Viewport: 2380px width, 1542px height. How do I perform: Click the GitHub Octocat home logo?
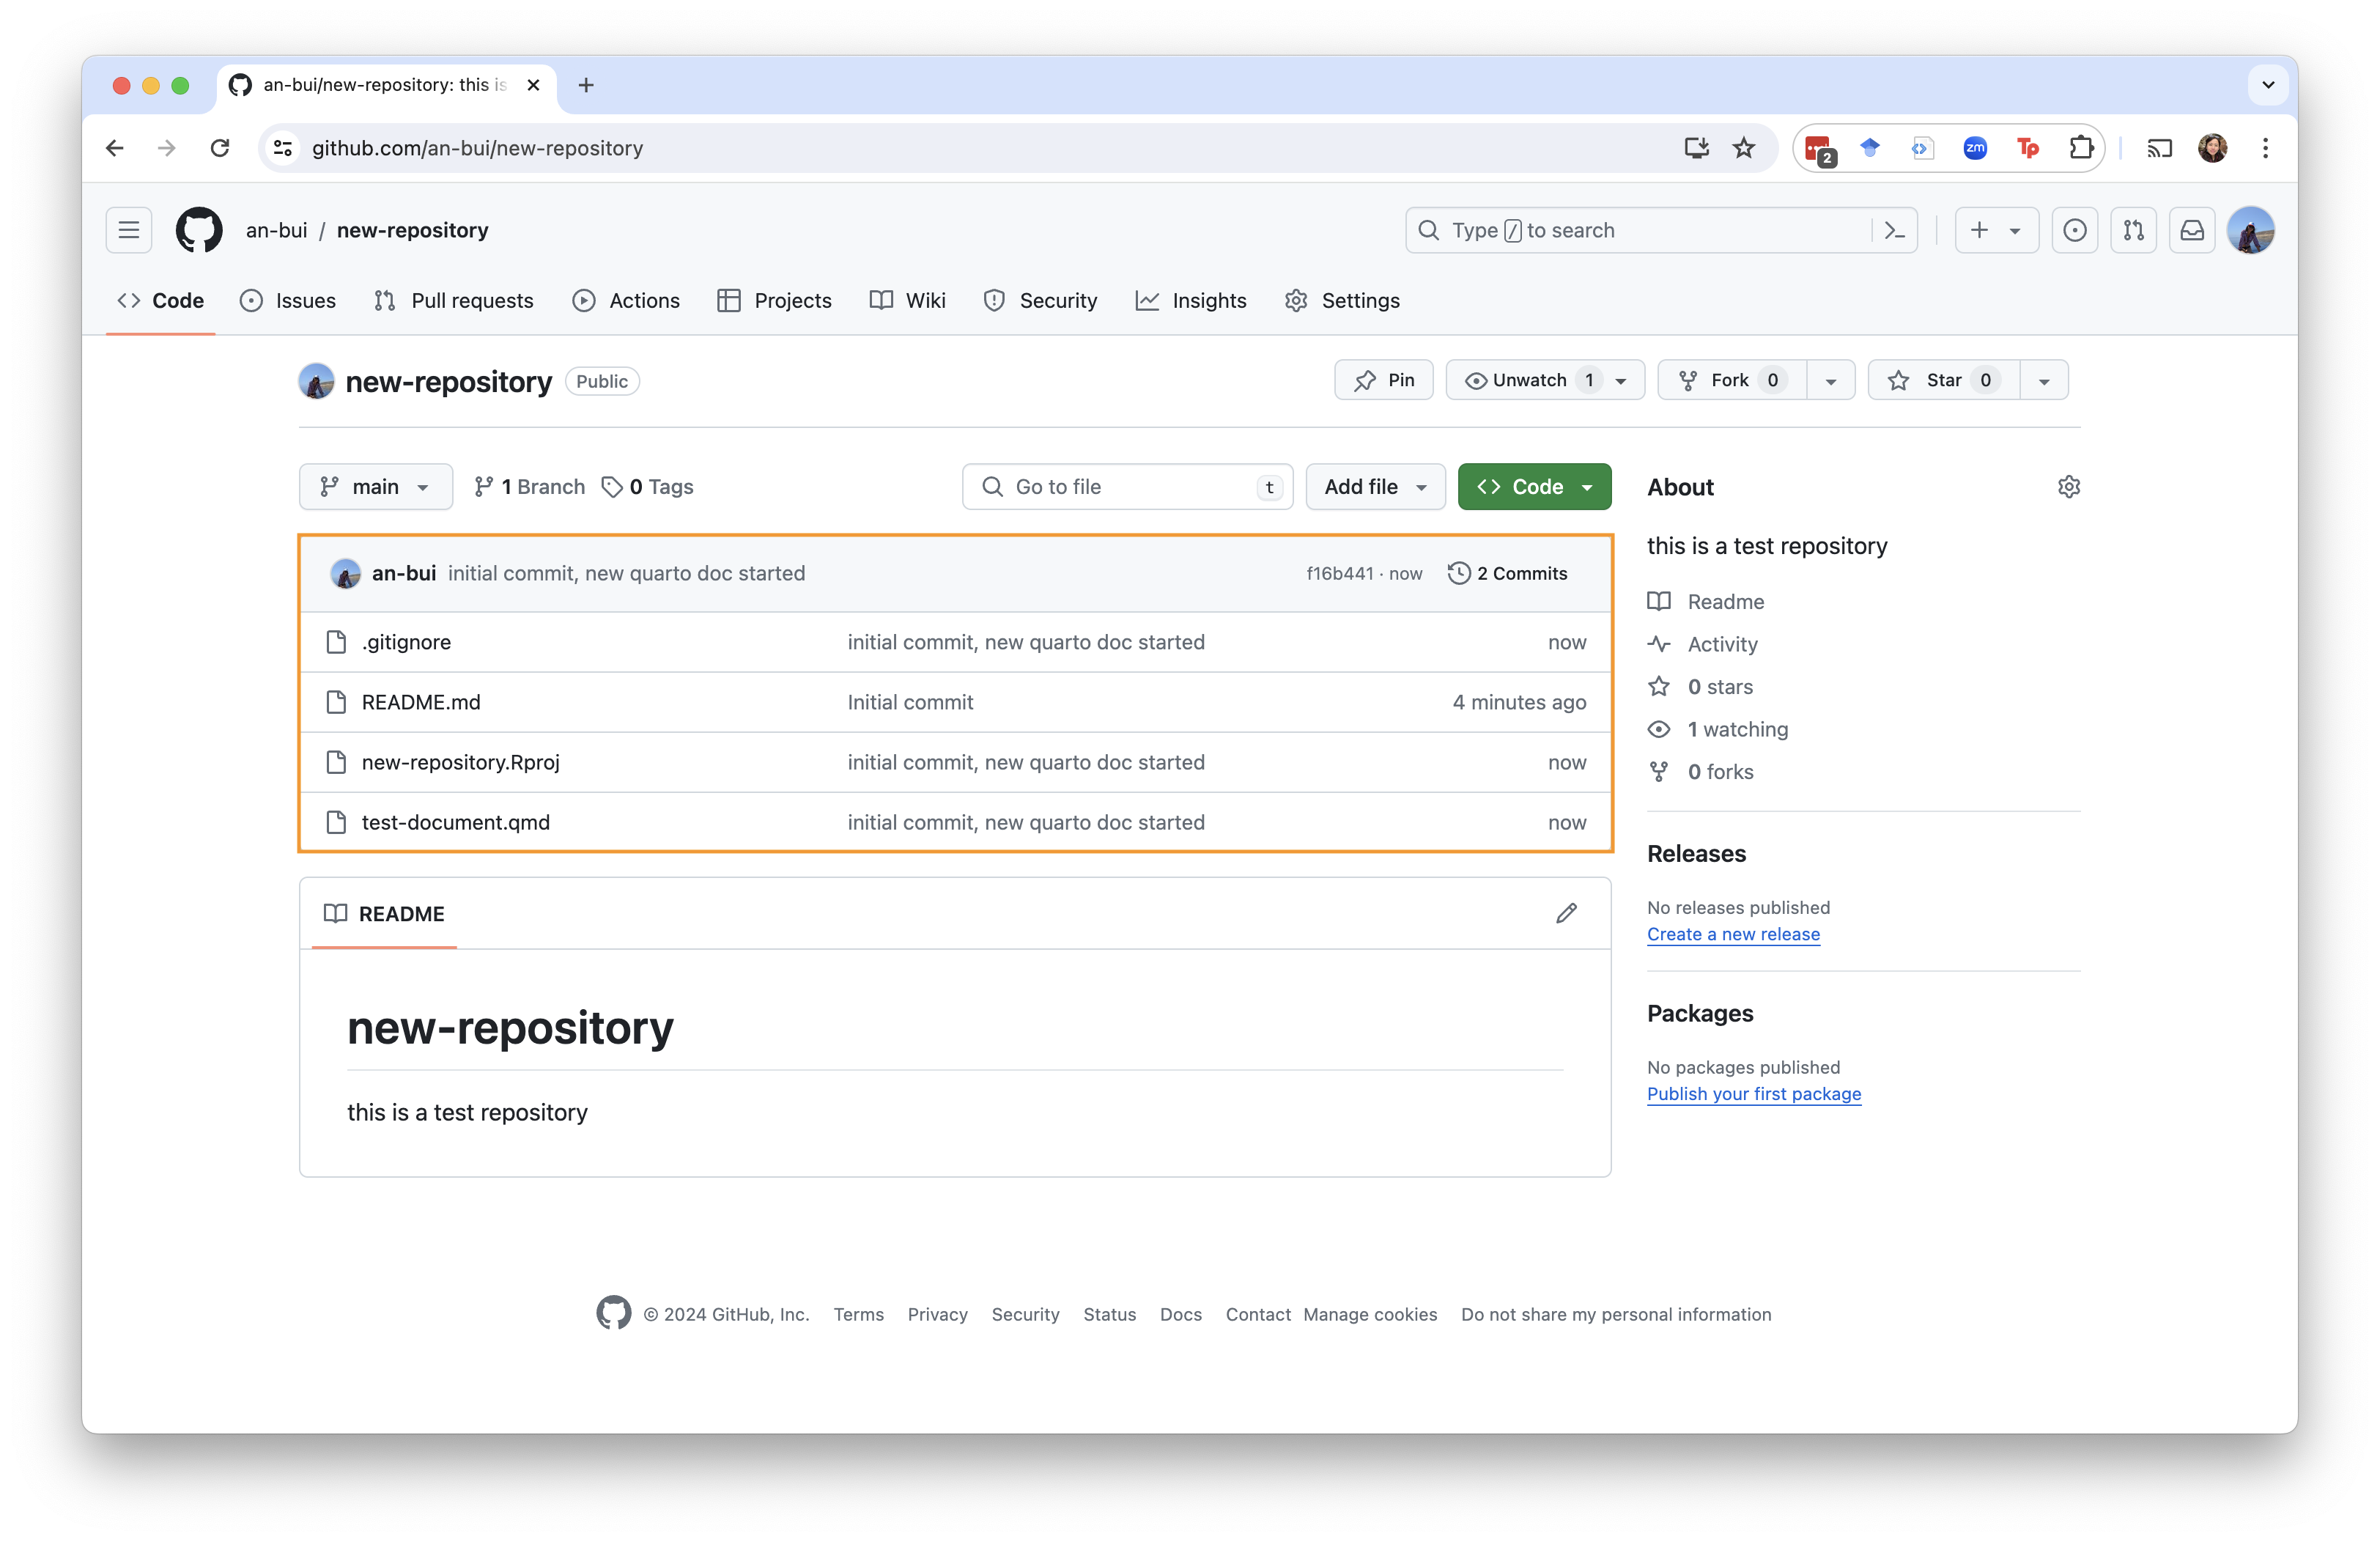[199, 230]
